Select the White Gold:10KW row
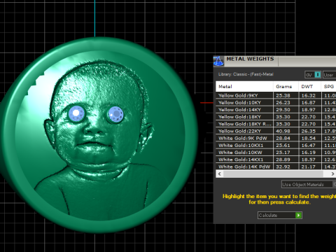 [276, 153]
